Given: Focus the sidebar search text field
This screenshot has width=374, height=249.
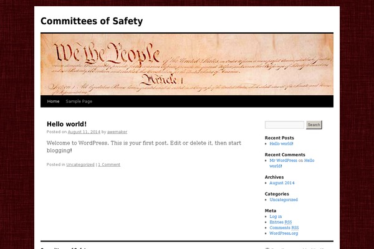Looking at the screenshot, I should [284, 125].
